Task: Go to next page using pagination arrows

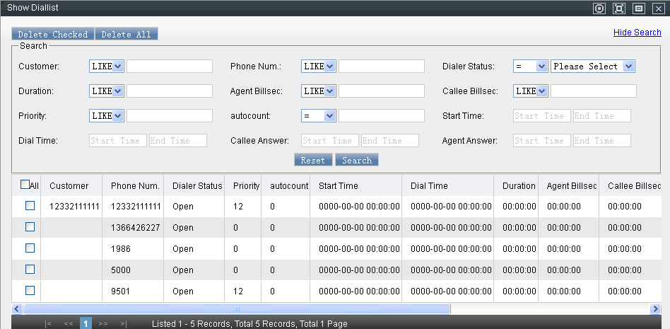Action: coord(103,324)
